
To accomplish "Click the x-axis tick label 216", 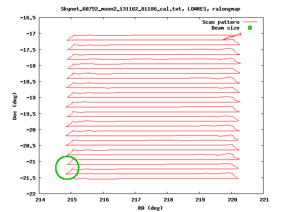I will click(104, 200).
